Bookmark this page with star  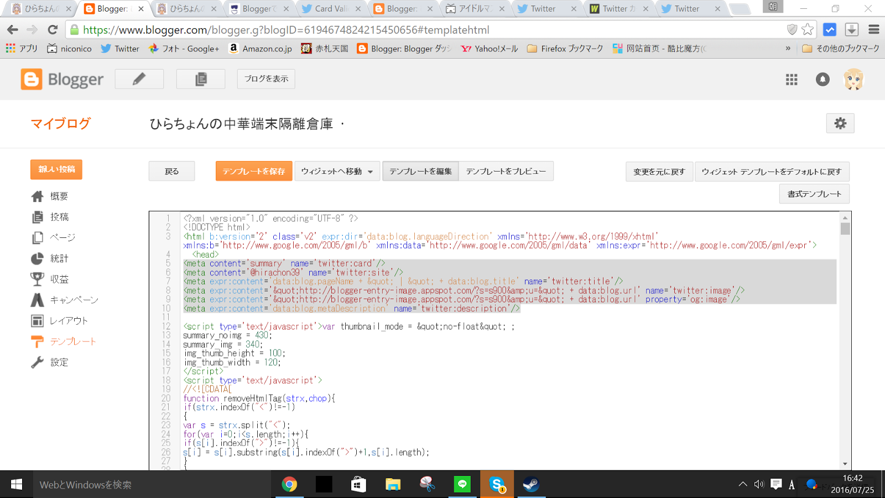pyautogui.click(x=808, y=29)
